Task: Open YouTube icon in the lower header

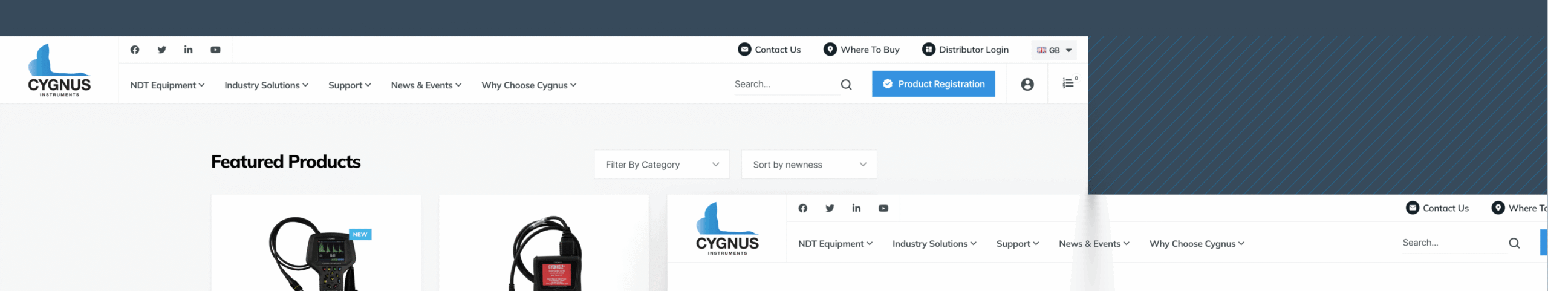Action: pyautogui.click(x=883, y=208)
